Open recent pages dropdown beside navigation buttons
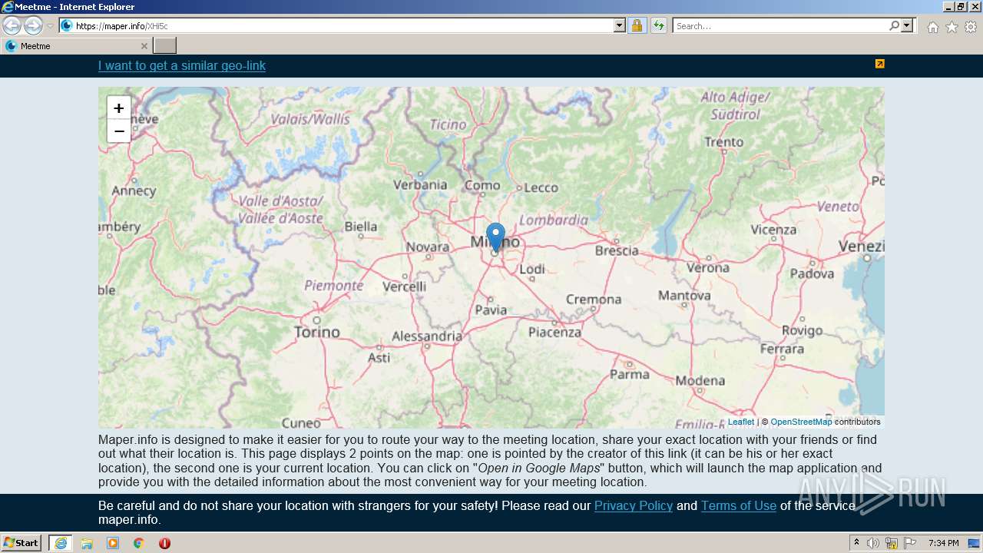Screen dimensions: 983x553 pyautogui.click(x=50, y=26)
